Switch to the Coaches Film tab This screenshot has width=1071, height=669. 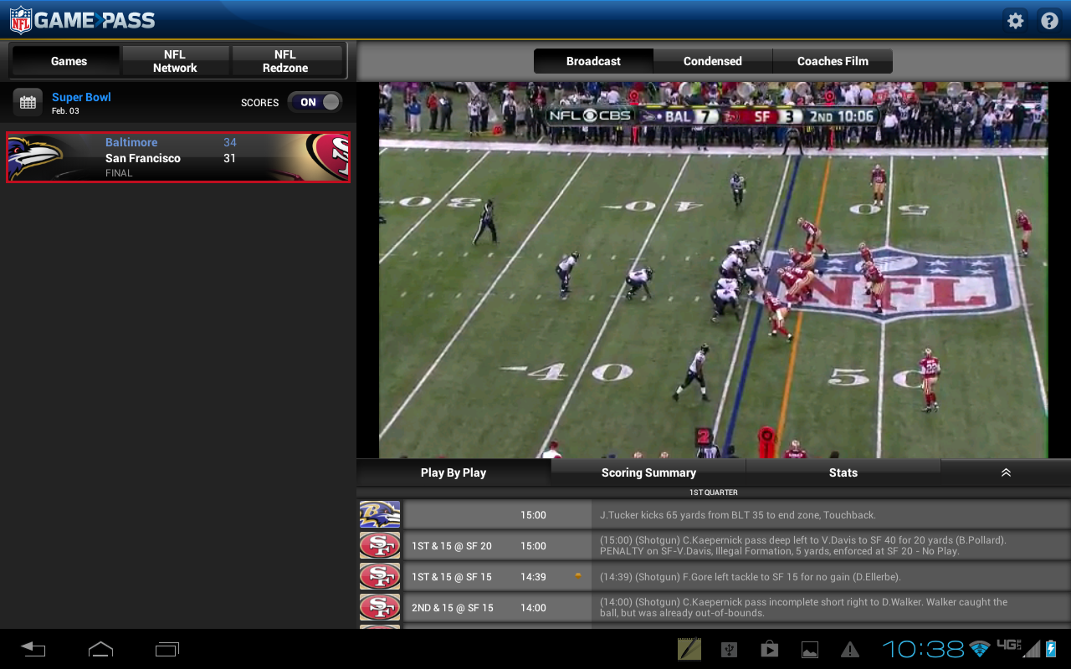click(x=833, y=61)
